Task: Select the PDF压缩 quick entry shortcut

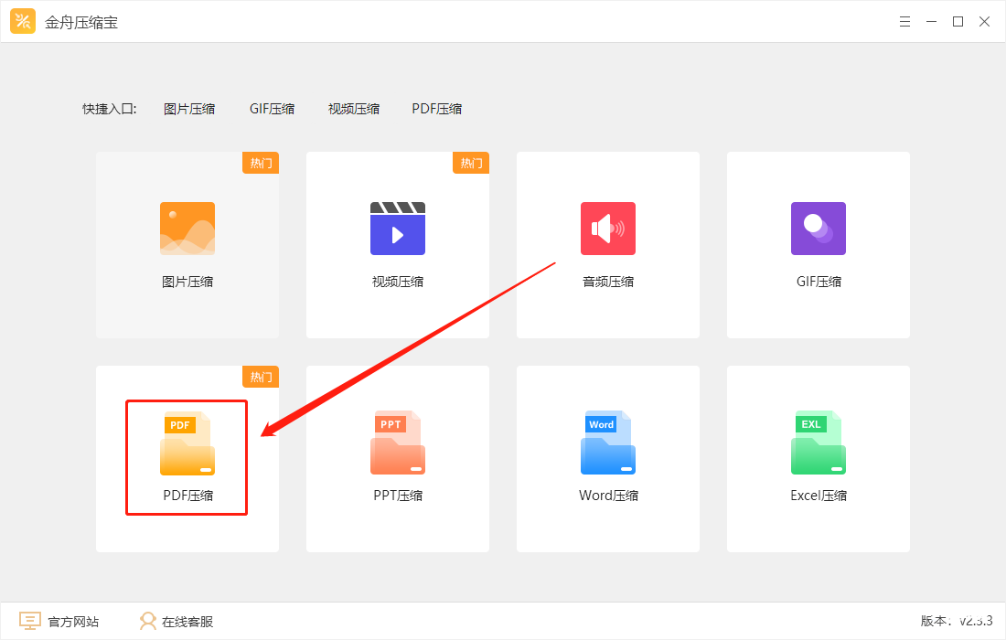Action: pyautogui.click(x=436, y=108)
